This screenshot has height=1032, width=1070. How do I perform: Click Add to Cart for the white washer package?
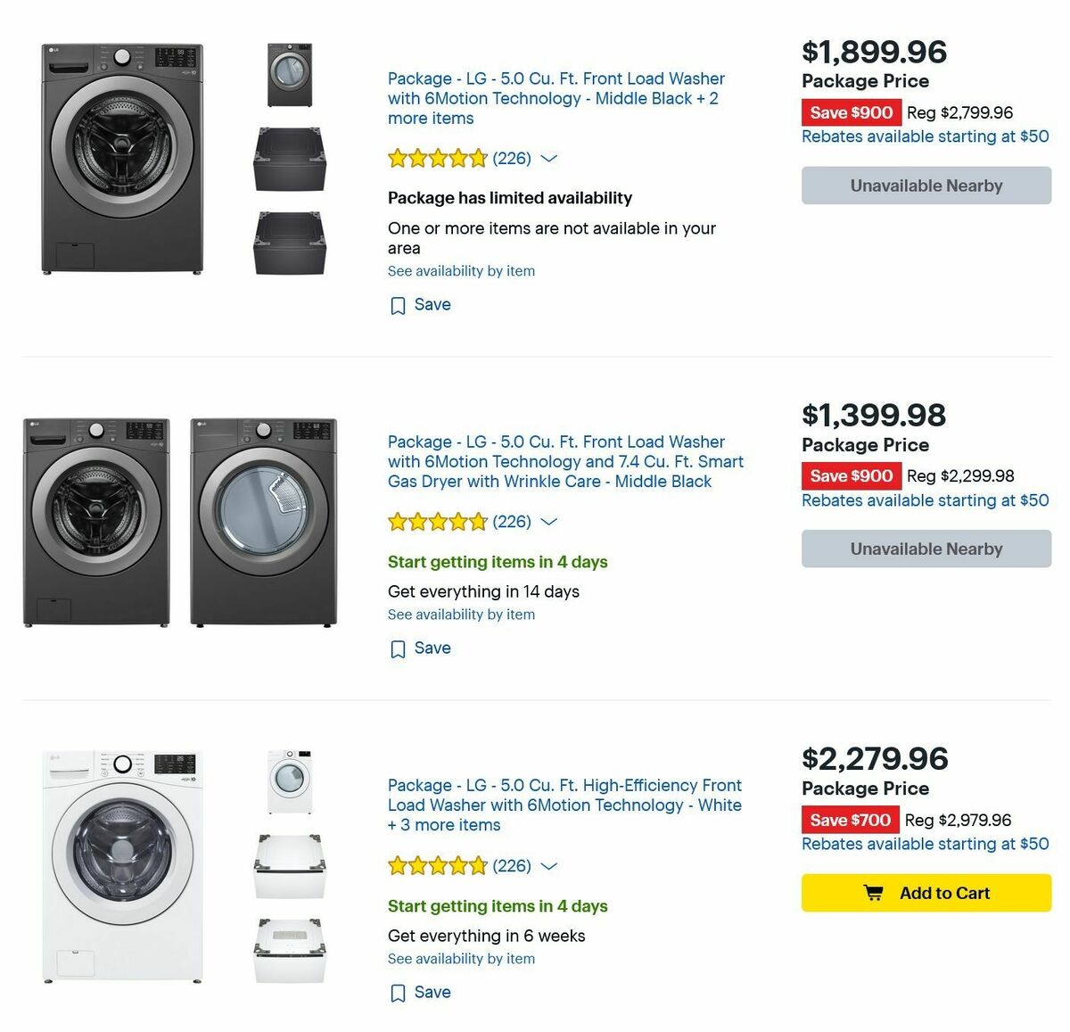(926, 893)
